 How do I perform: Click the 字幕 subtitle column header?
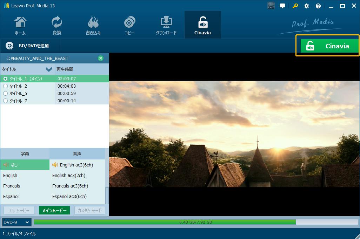(25, 154)
